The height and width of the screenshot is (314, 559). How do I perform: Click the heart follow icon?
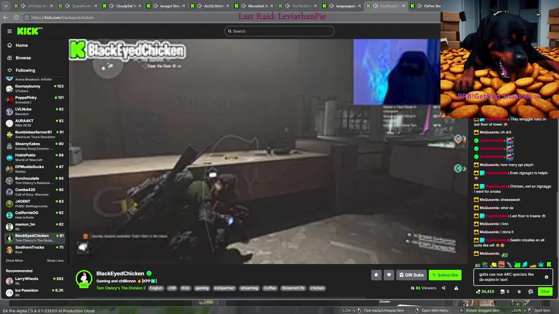click(389, 275)
